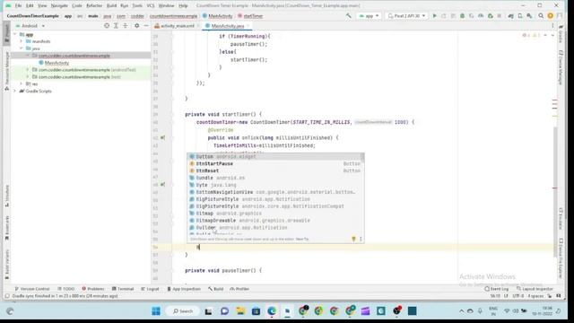Screen dimensions: 574x323
Task: Click the Profile app gauge icon
Action: [x=481, y=16]
